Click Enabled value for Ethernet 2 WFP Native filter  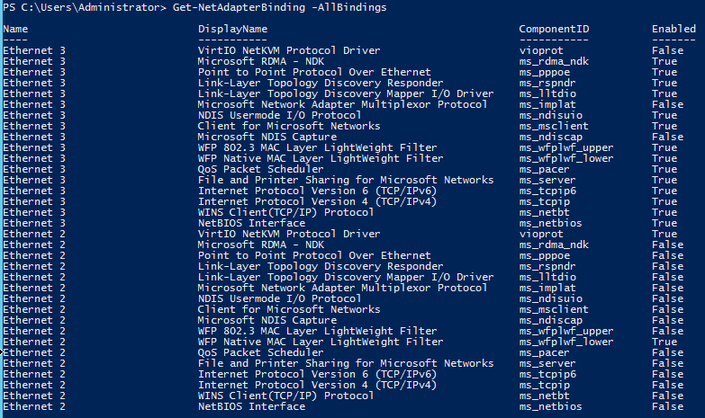coord(664,342)
